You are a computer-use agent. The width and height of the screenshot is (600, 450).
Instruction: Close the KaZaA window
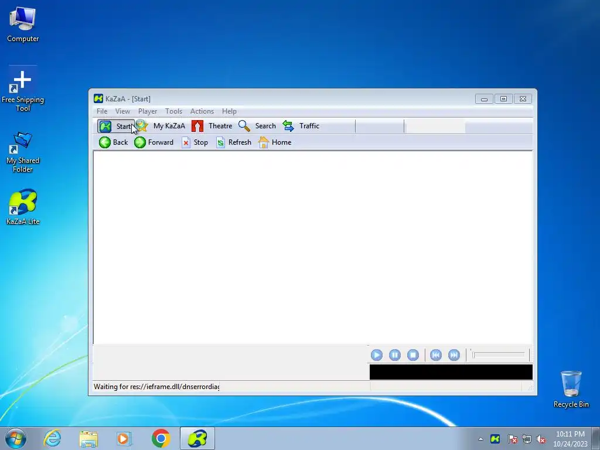point(523,99)
